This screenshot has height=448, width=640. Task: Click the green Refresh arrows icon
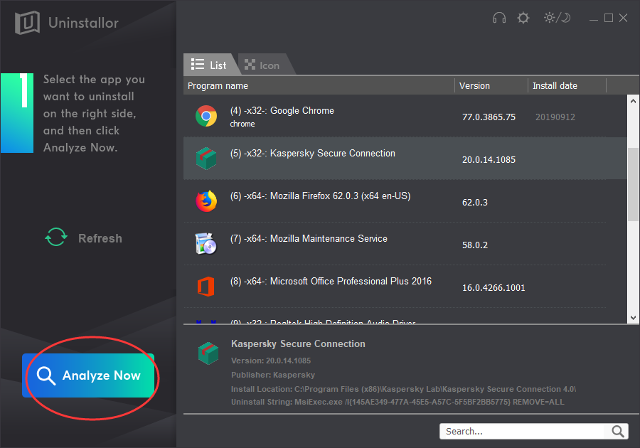56,237
